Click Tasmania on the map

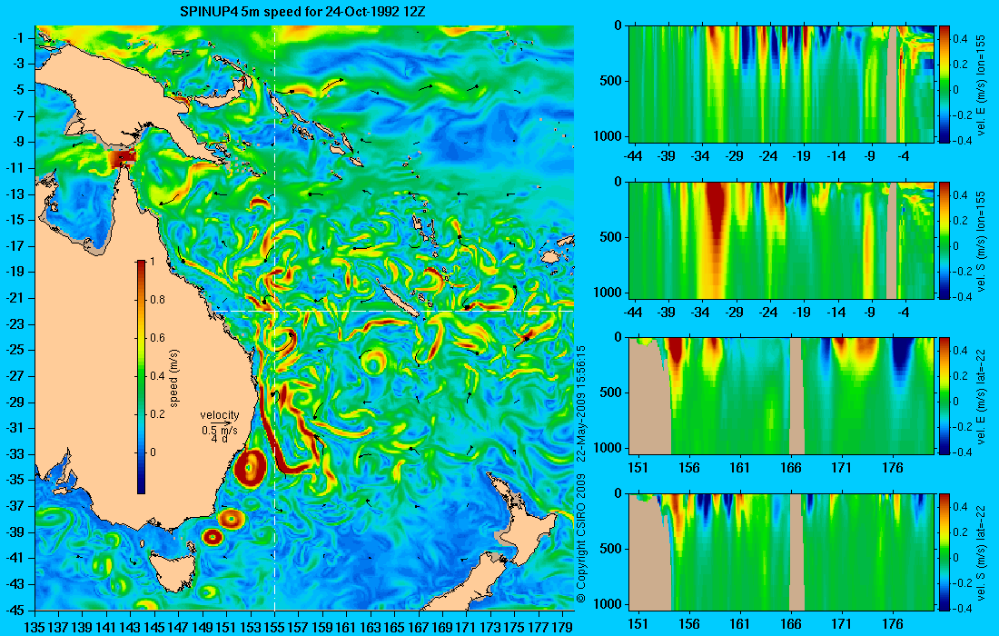tap(171, 571)
